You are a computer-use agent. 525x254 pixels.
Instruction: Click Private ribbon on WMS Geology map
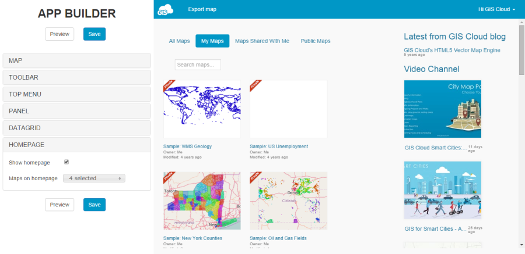click(x=169, y=85)
